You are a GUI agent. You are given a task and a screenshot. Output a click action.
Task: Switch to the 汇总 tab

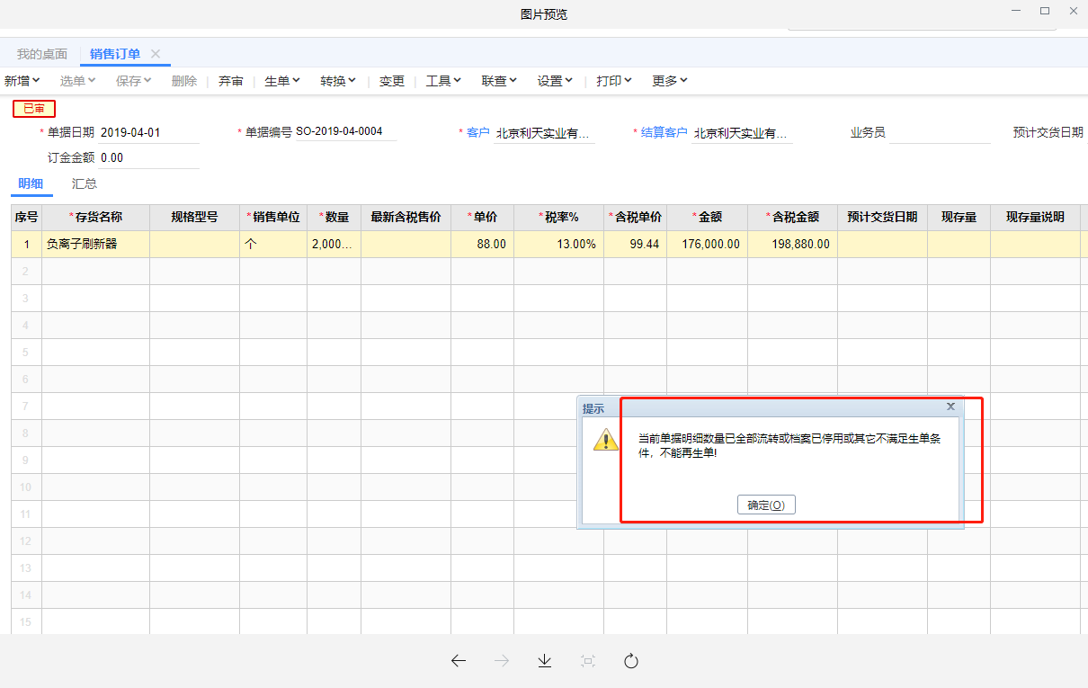(x=85, y=183)
